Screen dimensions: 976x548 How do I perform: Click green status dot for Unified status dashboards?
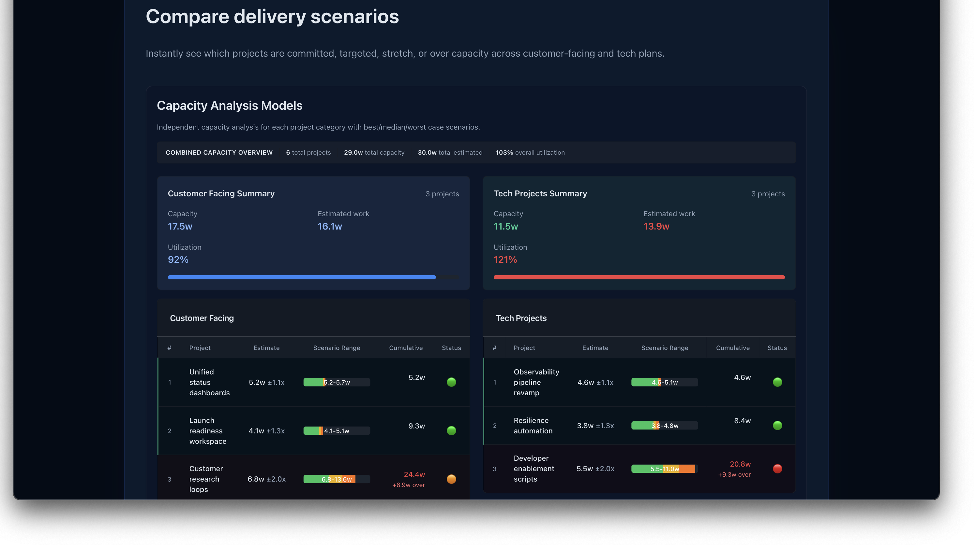pos(451,382)
